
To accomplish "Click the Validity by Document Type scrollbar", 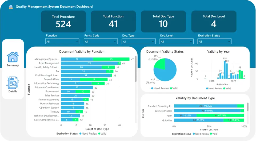I will click(248, 107).
